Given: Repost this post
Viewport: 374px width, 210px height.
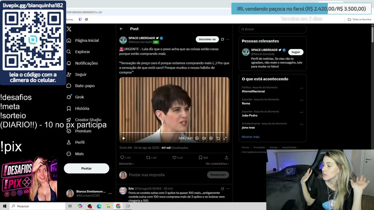Looking at the screenshot, I should pos(148,157).
